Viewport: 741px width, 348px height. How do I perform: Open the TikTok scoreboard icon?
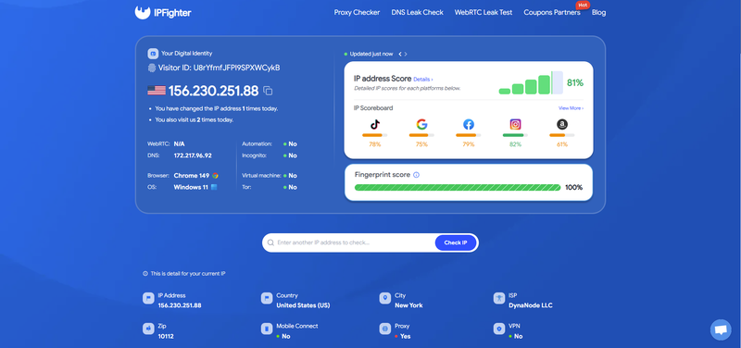[375, 125]
